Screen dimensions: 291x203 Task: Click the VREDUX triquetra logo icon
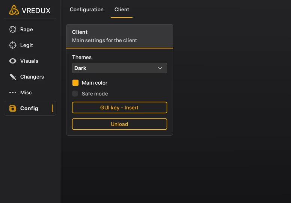pos(14,10)
